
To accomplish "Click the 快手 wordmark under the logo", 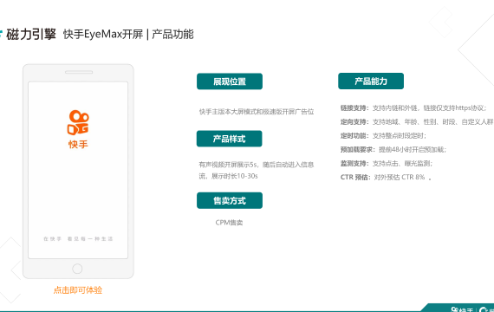I will 78,145.
